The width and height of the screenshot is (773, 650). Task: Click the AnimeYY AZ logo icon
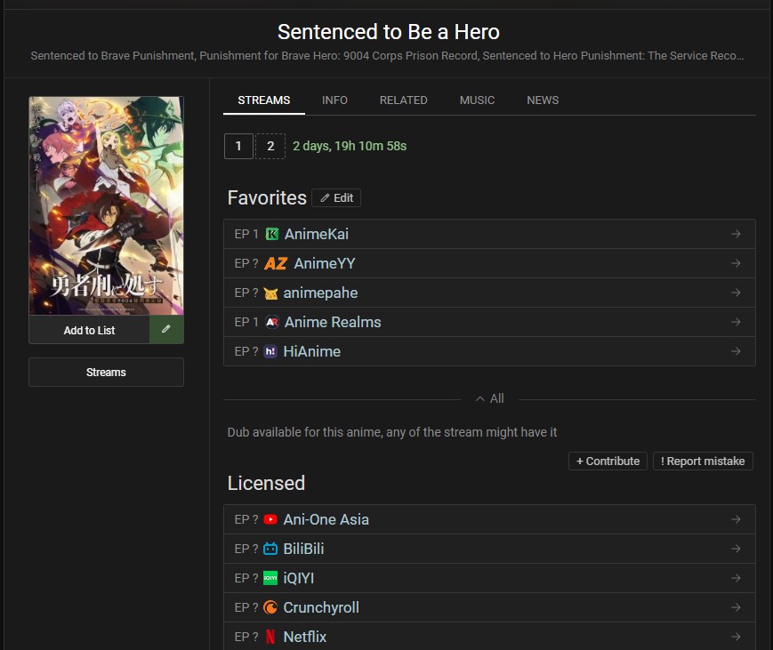[276, 263]
